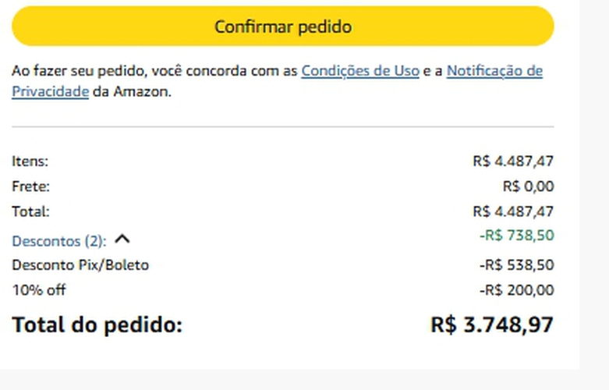609x390 pixels.
Task: Click the word Privacidade on the second line
Action: coord(50,91)
